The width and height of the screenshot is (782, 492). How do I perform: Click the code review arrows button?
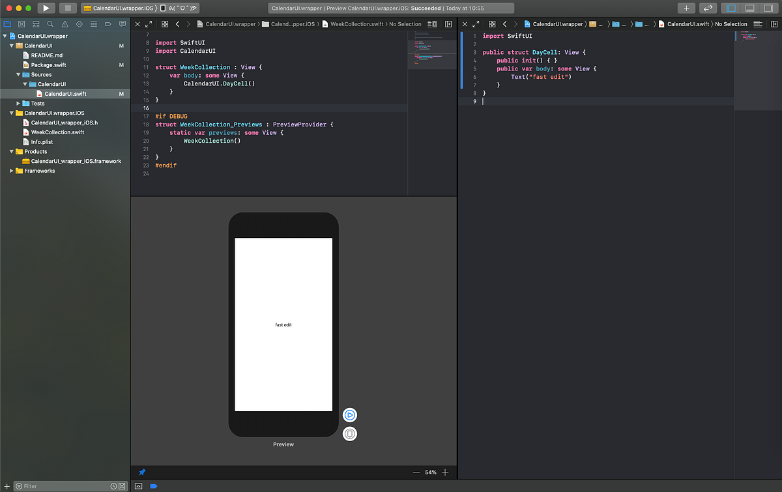point(708,8)
